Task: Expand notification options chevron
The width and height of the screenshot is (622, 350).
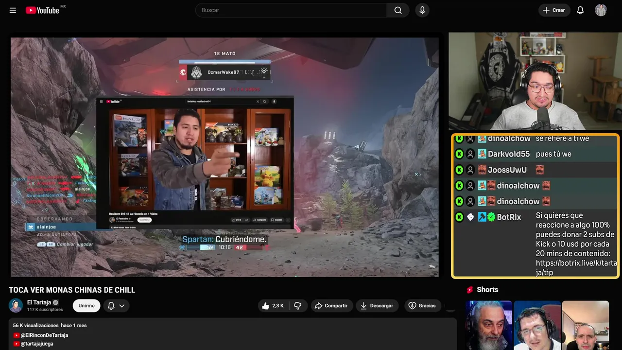Action: click(x=122, y=306)
